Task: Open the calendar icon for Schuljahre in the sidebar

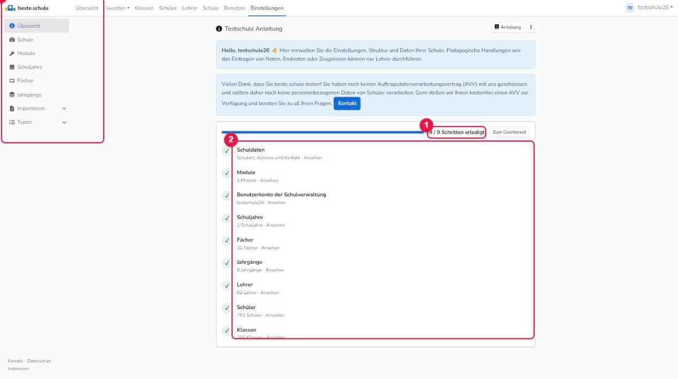Action: click(x=12, y=67)
